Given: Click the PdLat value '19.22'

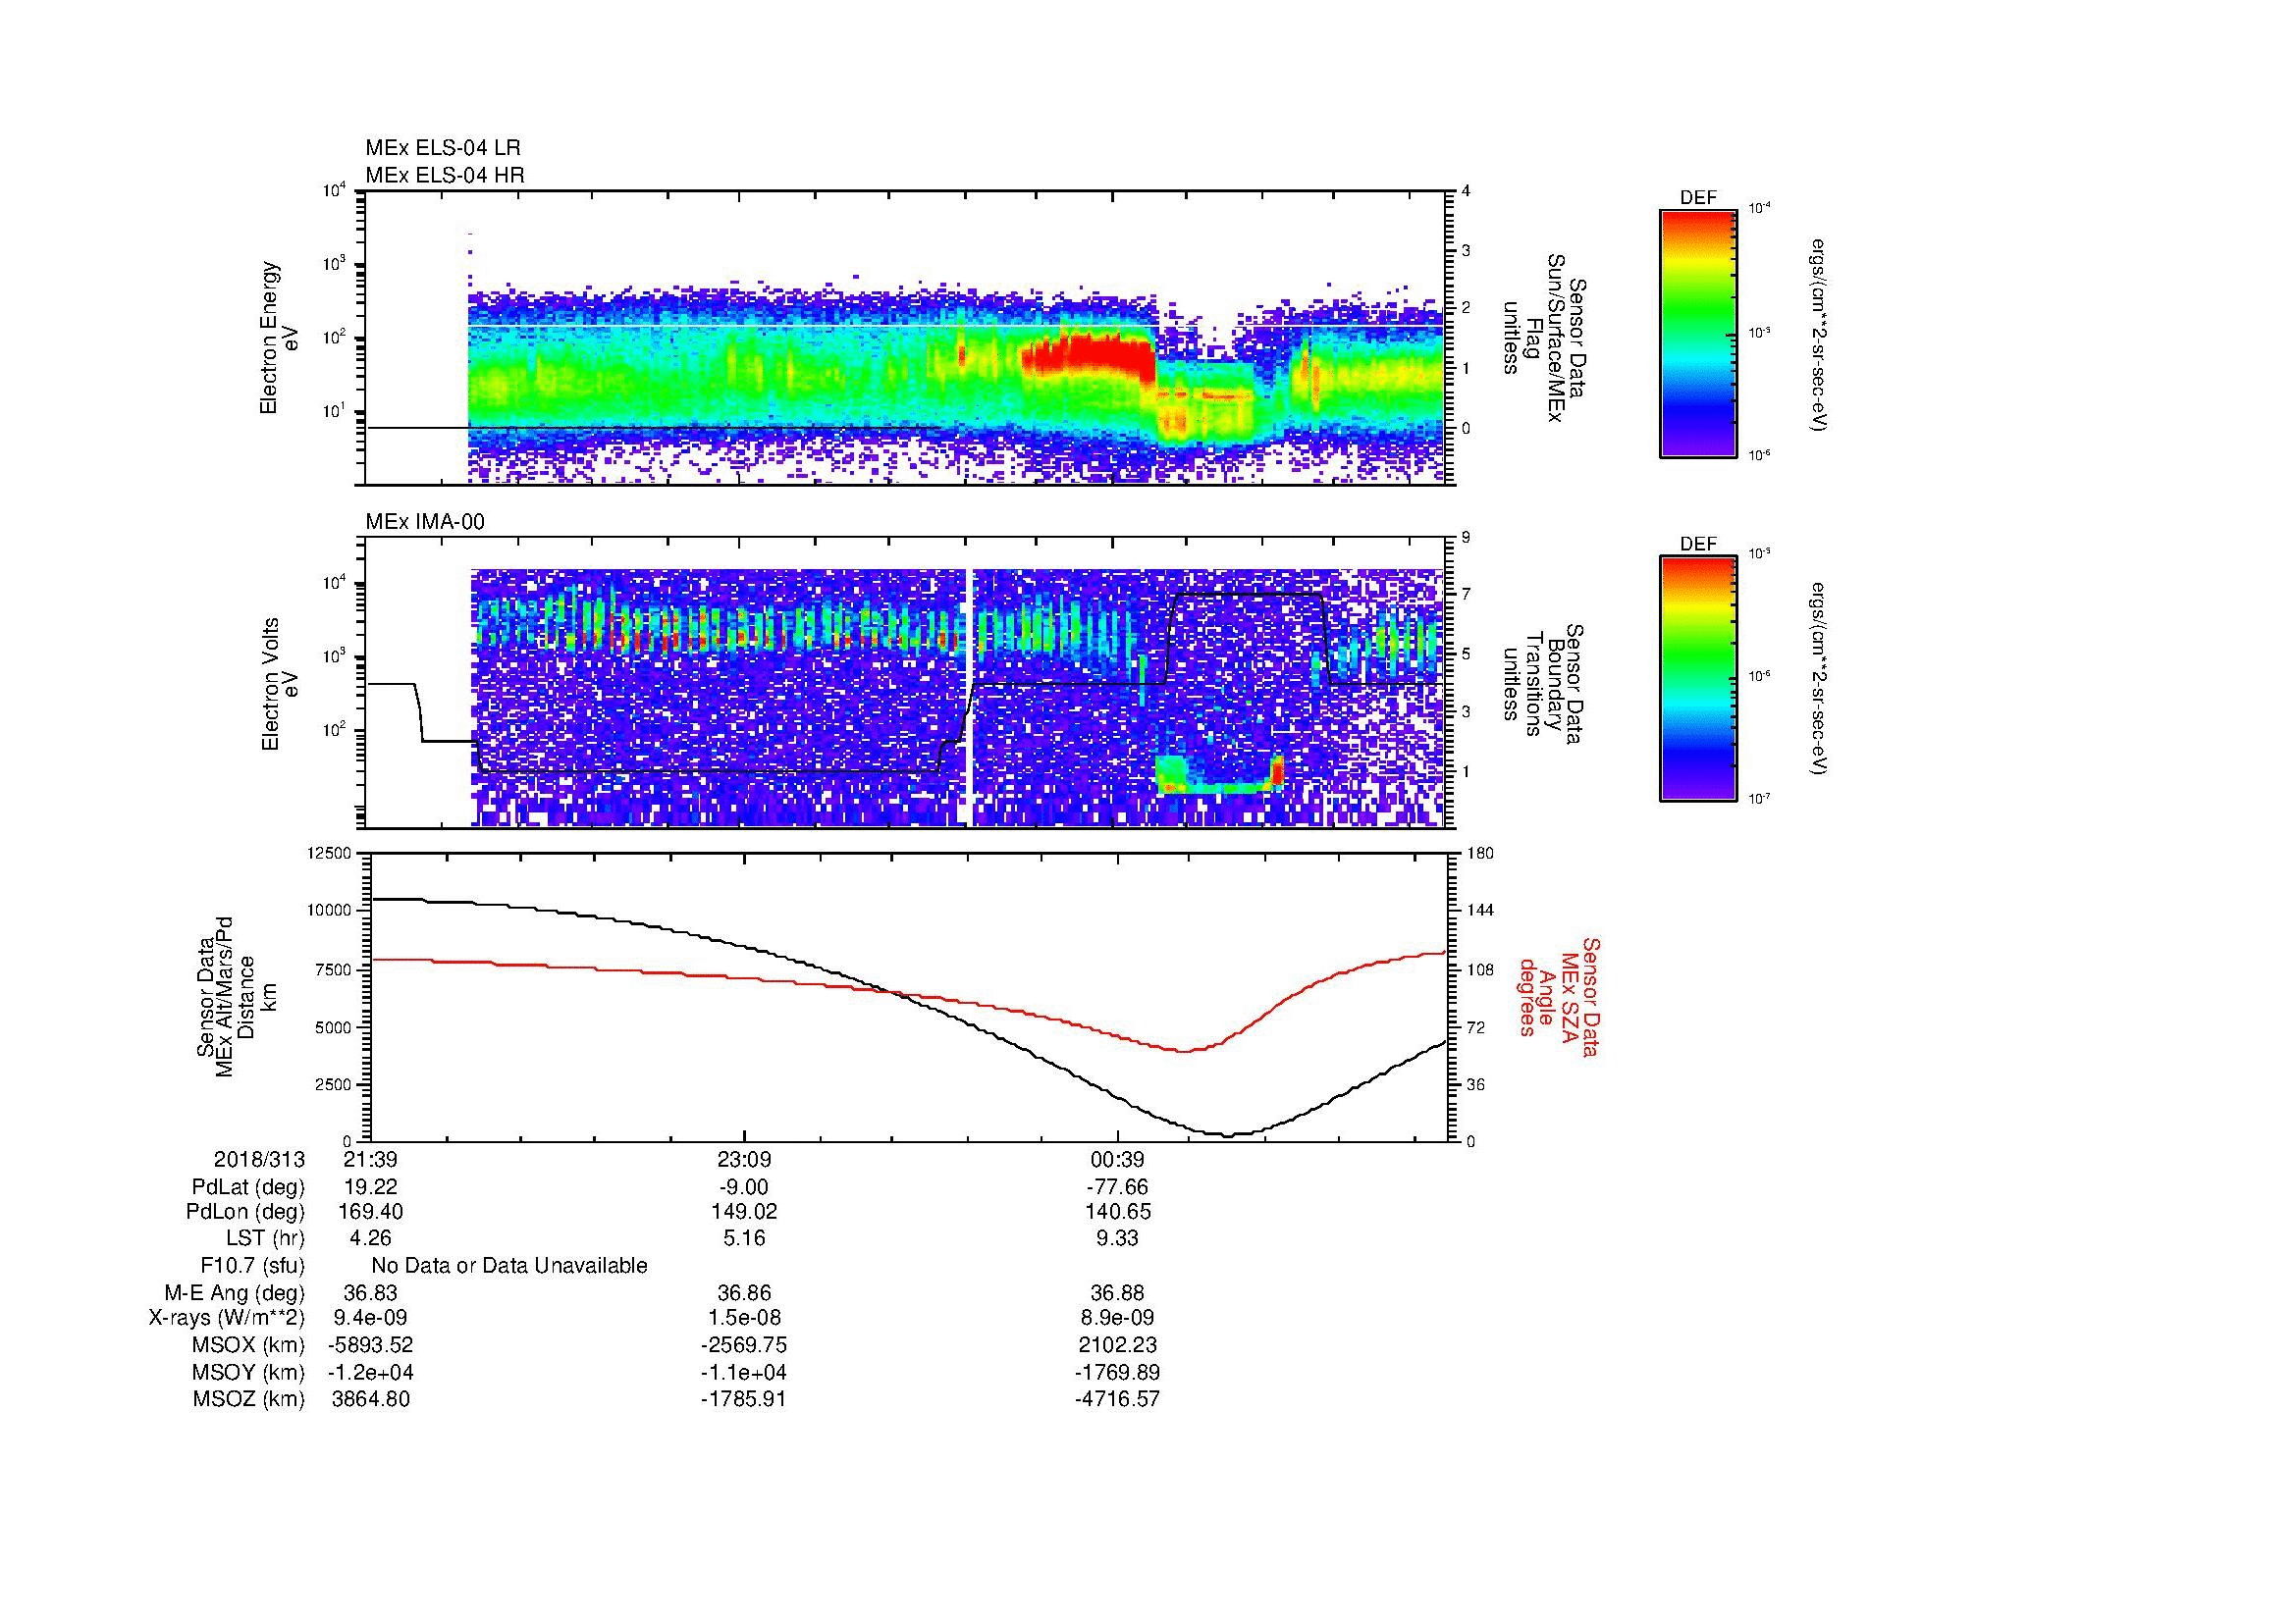Looking at the screenshot, I should (371, 1187).
